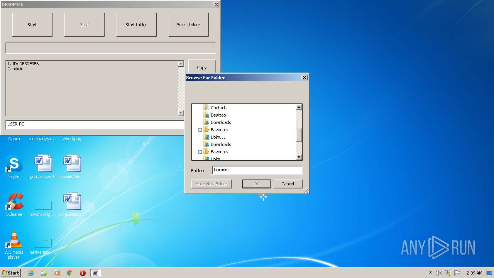Click the Copy button
The width and height of the screenshot is (494, 278).
click(202, 66)
